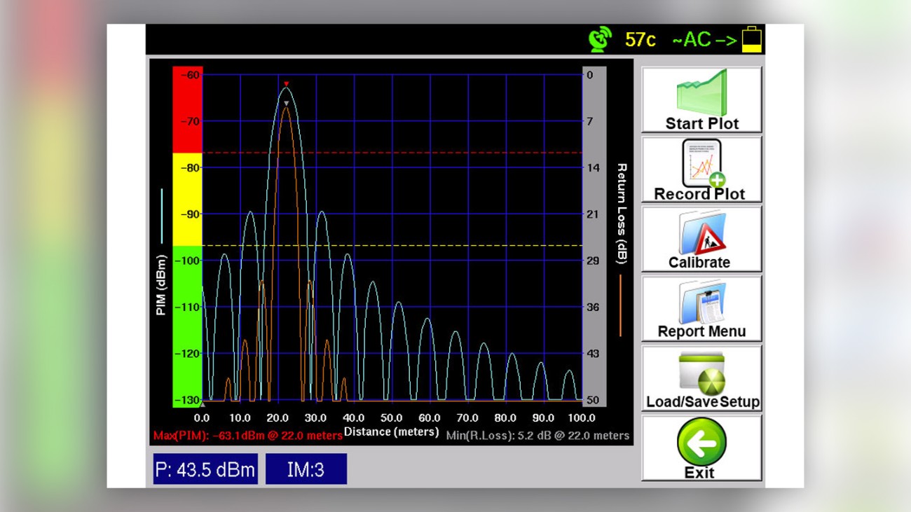Viewport: 911px width, 512px height.
Task: Click the satellite antenna status icon
Action: [600, 39]
